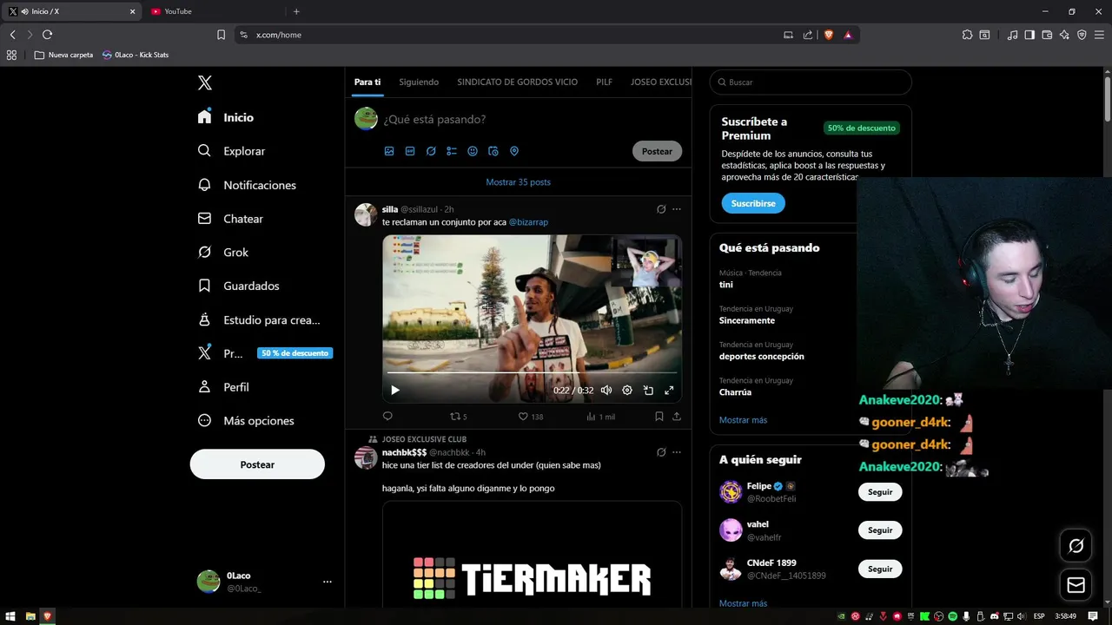Open Chatear in the sidebar

[230, 219]
